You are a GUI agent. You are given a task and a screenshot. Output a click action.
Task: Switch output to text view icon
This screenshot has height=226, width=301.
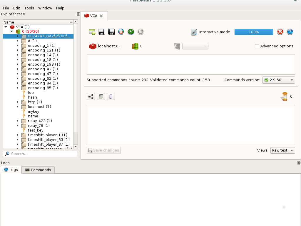pyautogui.click(x=111, y=97)
